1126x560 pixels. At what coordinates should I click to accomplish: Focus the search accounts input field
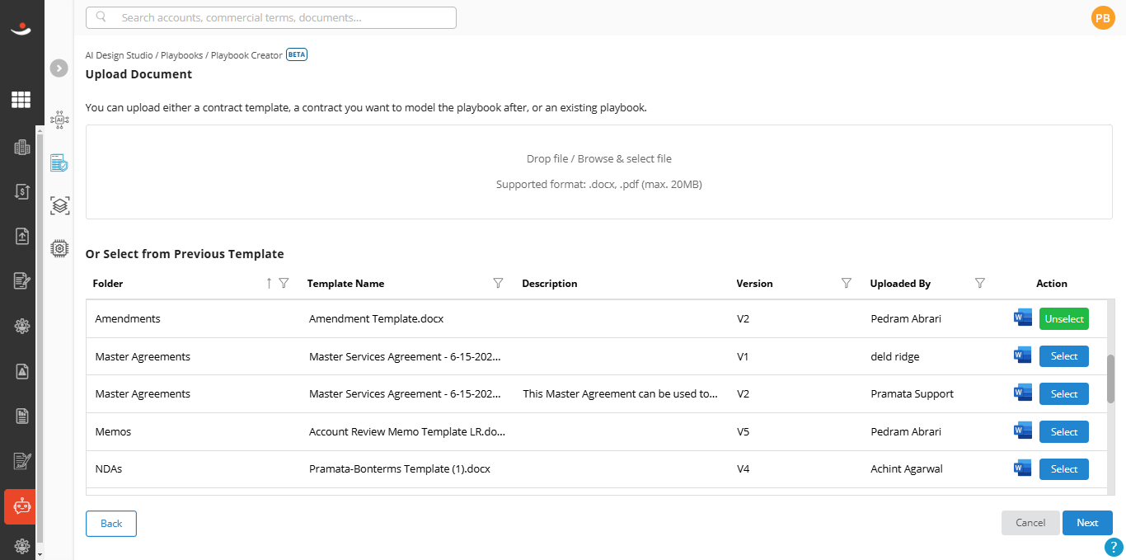point(271,17)
